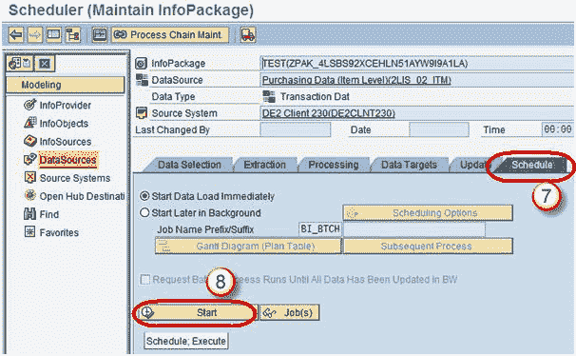
Task: Open DataSources node in navigation tree
Action: pyautogui.click(x=67, y=160)
